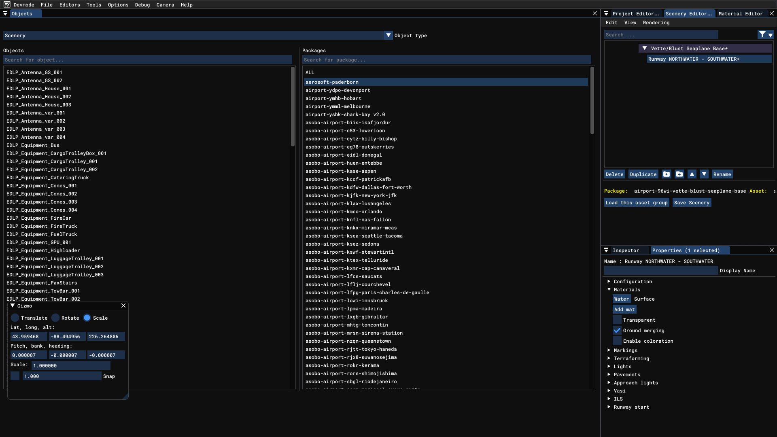Open the Camera menu

click(165, 5)
